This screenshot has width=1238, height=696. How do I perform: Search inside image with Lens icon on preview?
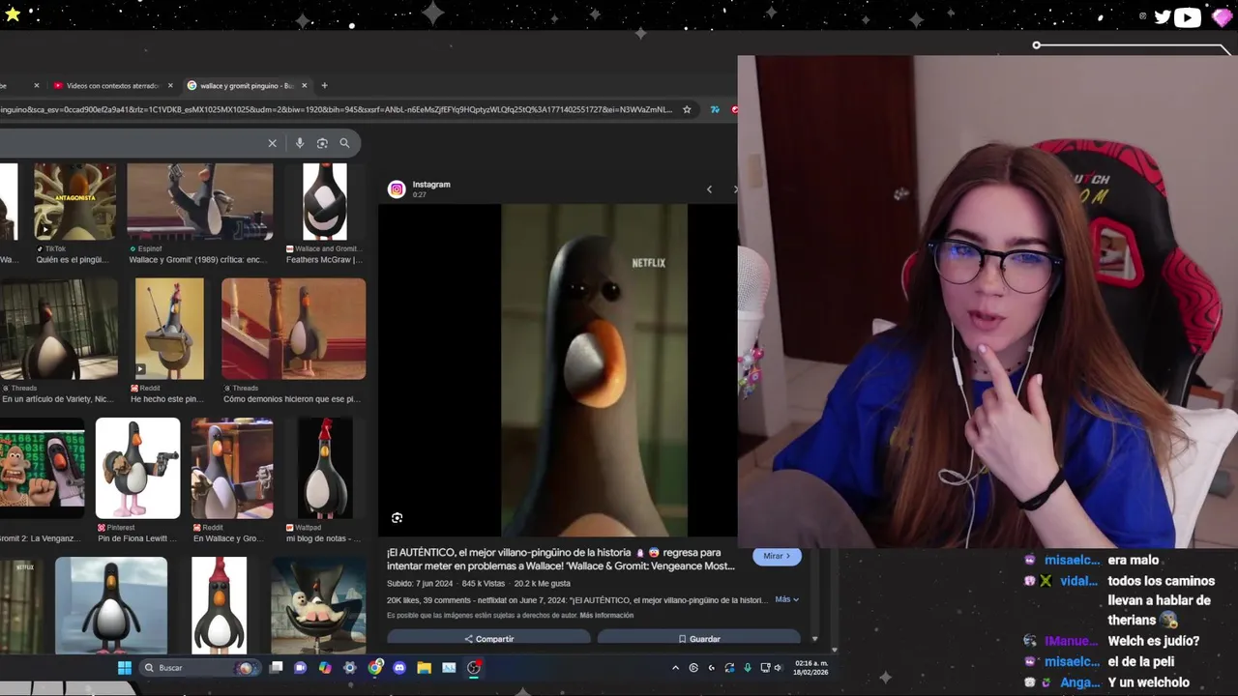tap(397, 518)
